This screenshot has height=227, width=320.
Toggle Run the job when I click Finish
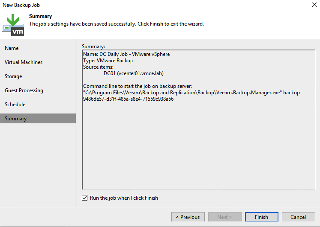click(x=84, y=198)
